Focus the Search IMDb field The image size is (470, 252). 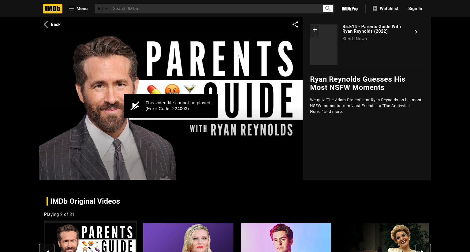(217, 9)
